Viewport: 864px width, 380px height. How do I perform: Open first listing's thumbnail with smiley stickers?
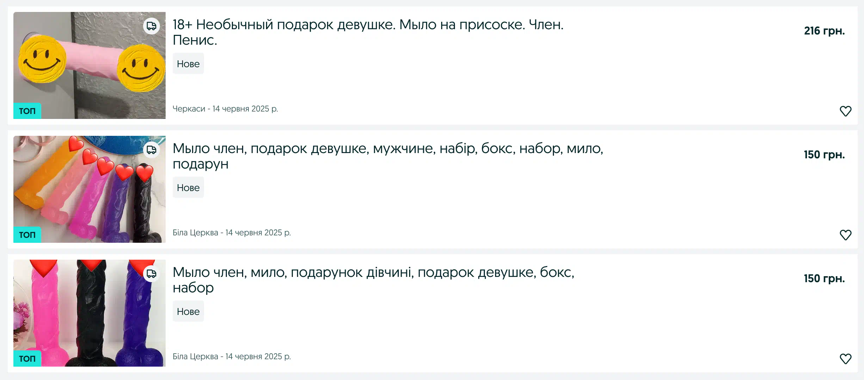point(90,65)
